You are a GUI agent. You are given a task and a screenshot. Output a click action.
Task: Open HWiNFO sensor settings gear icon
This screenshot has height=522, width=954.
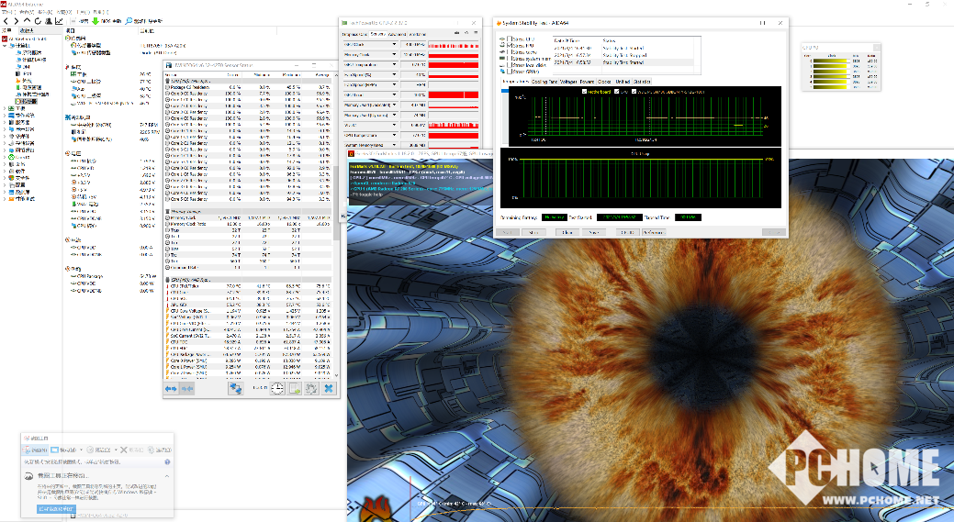pos(311,388)
